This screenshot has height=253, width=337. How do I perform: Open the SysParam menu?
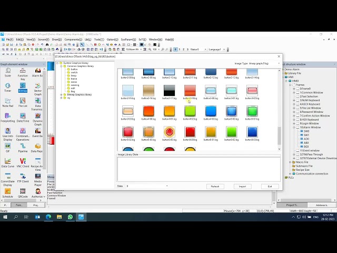pyautogui.click(x=128, y=40)
